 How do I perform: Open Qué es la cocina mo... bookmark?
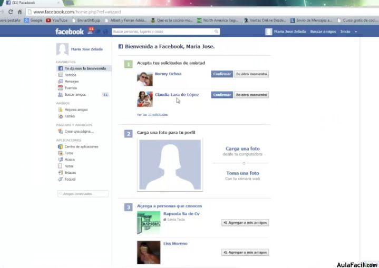click(x=171, y=21)
